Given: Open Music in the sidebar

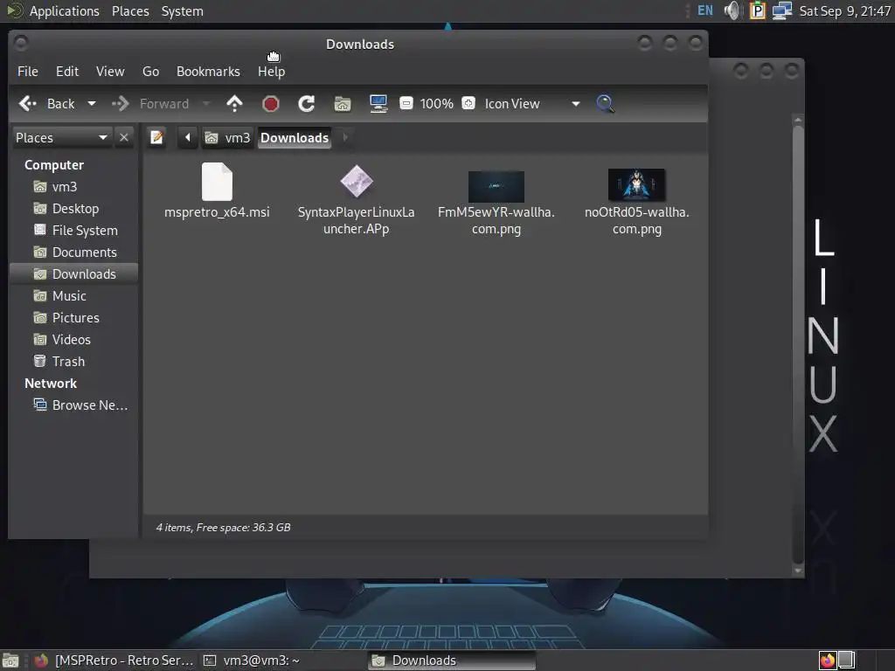Looking at the screenshot, I should pyautogui.click(x=73, y=295).
